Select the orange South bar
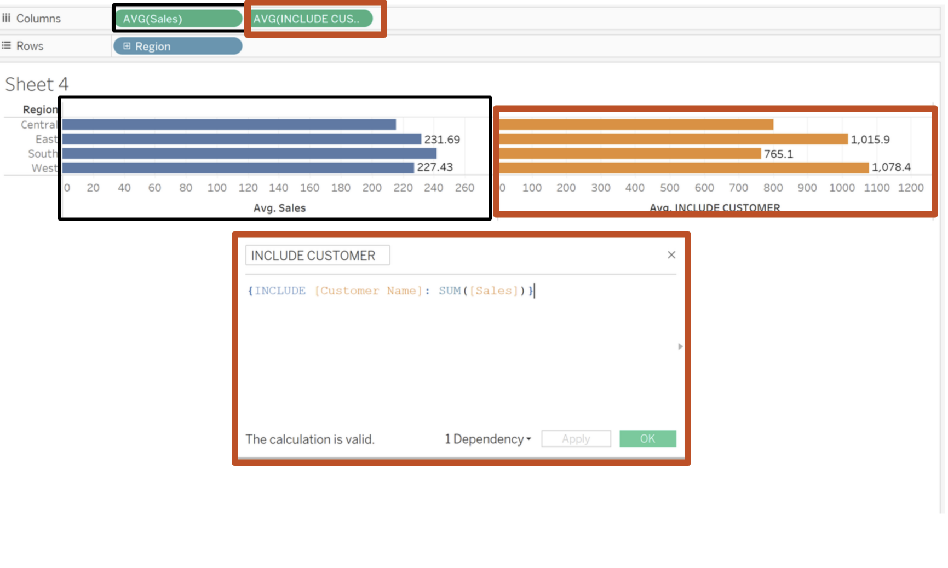The height and width of the screenshot is (568, 948). coord(630,154)
